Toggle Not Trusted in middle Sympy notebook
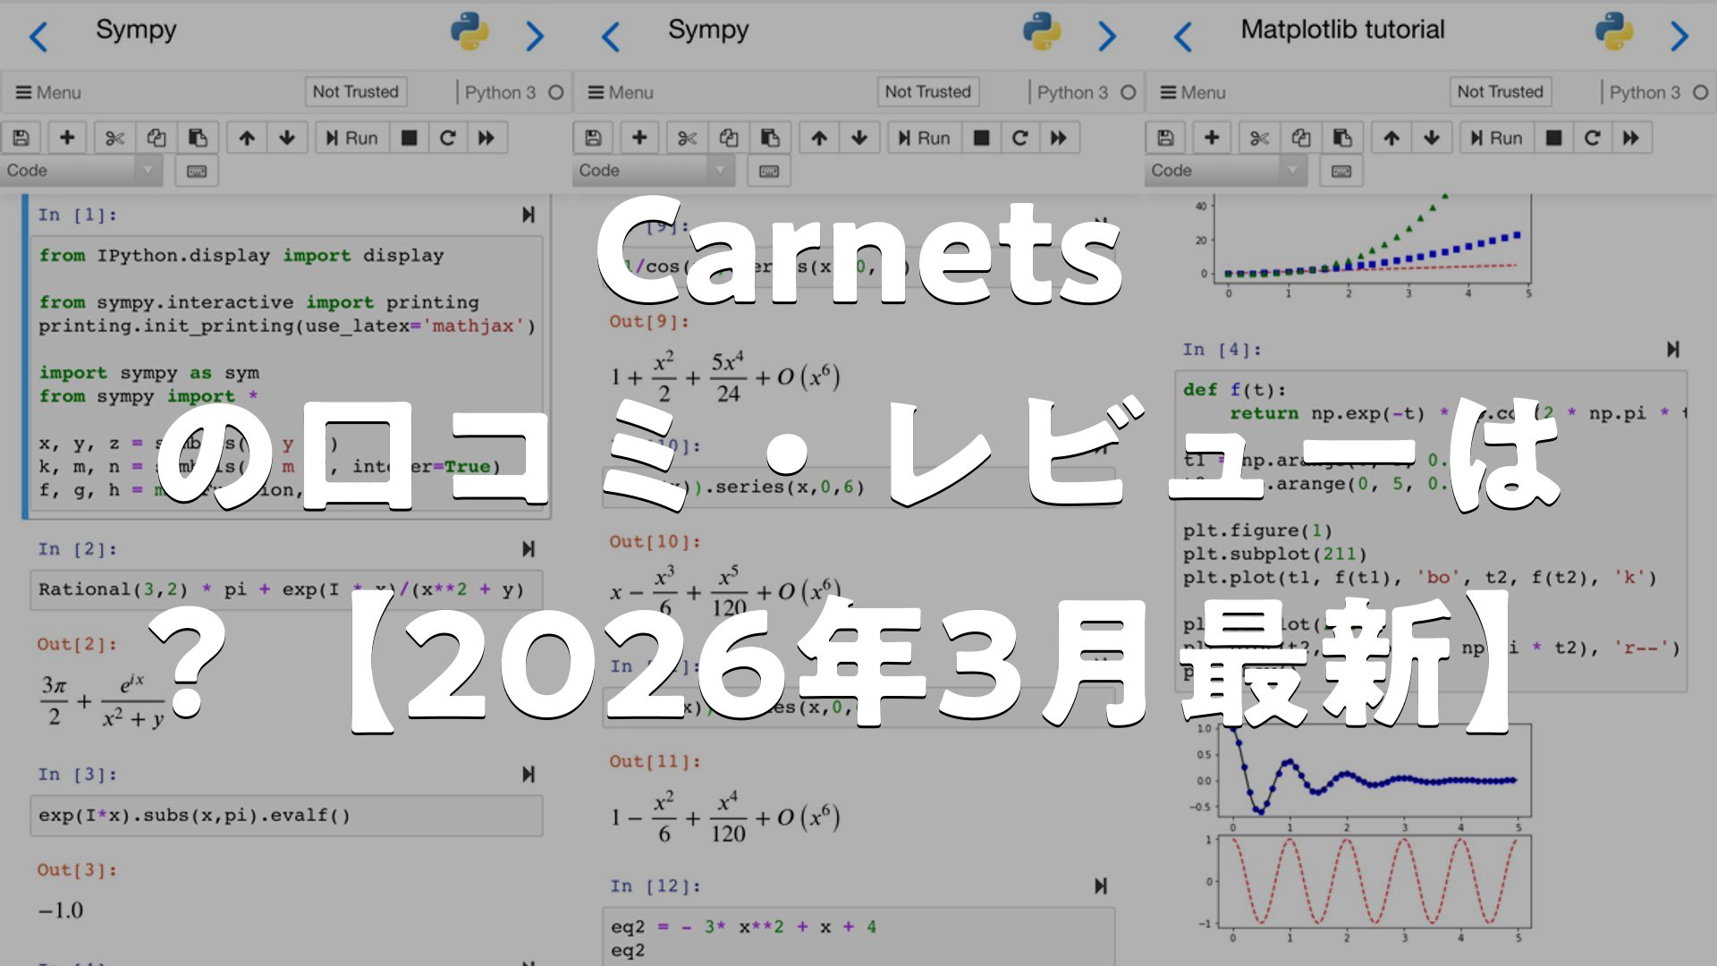1717x966 pixels. click(x=927, y=92)
